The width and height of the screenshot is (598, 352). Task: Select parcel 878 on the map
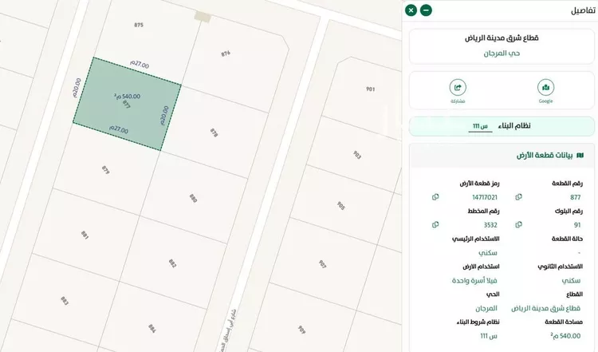[x=213, y=132]
